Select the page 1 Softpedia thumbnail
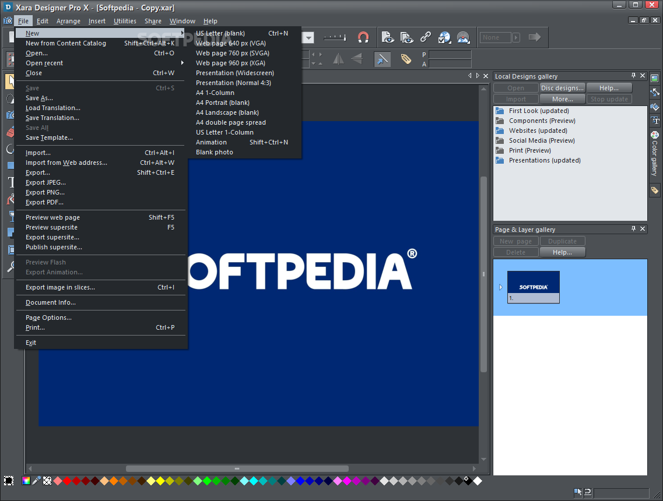Viewport: 663px width, 501px height. (x=533, y=287)
